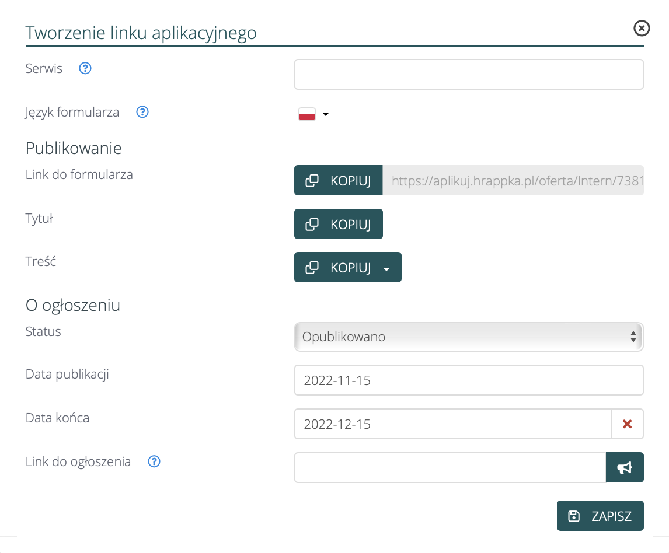Image resolution: width=669 pixels, height=553 pixels.
Task: Close the Tworzenie linku aplikacyjnego dialog
Action: [x=642, y=28]
